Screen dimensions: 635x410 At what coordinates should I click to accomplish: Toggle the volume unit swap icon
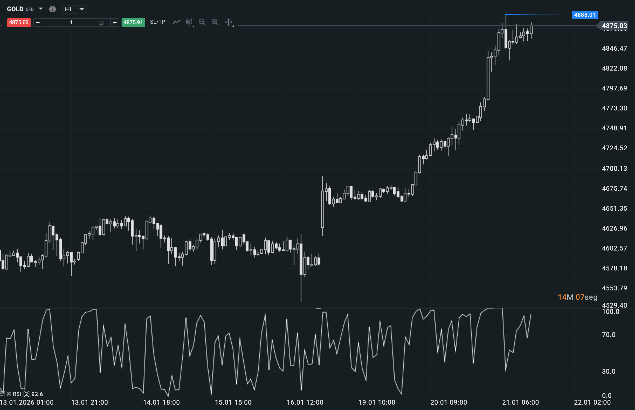[101, 23]
